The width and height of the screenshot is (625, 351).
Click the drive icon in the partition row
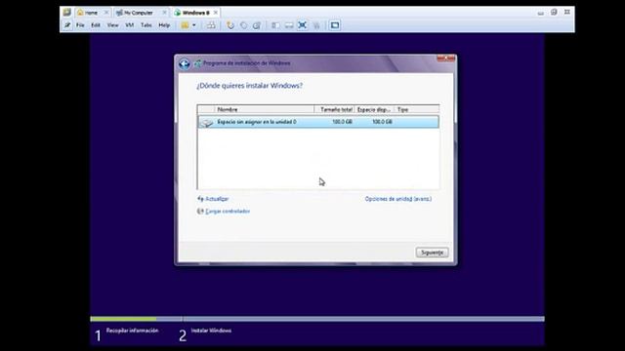(206, 122)
